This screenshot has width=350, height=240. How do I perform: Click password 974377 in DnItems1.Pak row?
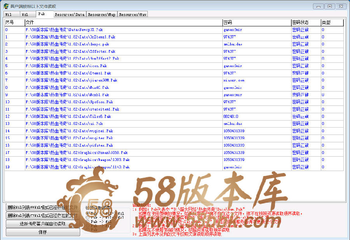[x=230, y=37]
